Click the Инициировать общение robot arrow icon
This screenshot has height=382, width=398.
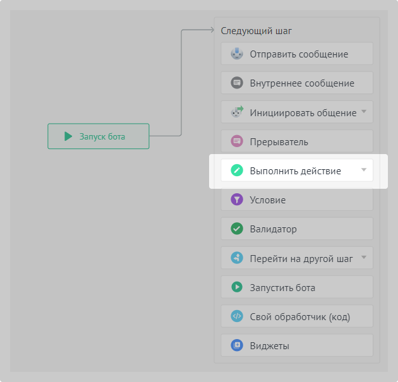pyautogui.click(x=237, y=112)
